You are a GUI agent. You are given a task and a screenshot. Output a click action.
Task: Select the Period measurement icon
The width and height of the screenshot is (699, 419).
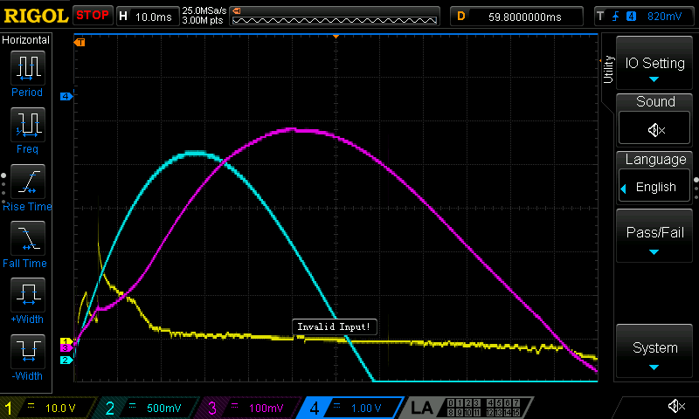(x=26, y=69)
